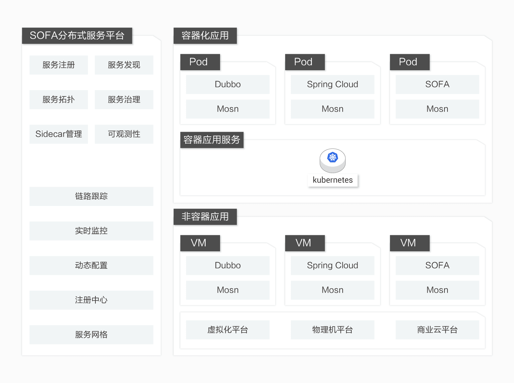This screenshot has height=383, width=514.
Task: Switch to the 服务注册 tab
Action: point(58,65)
